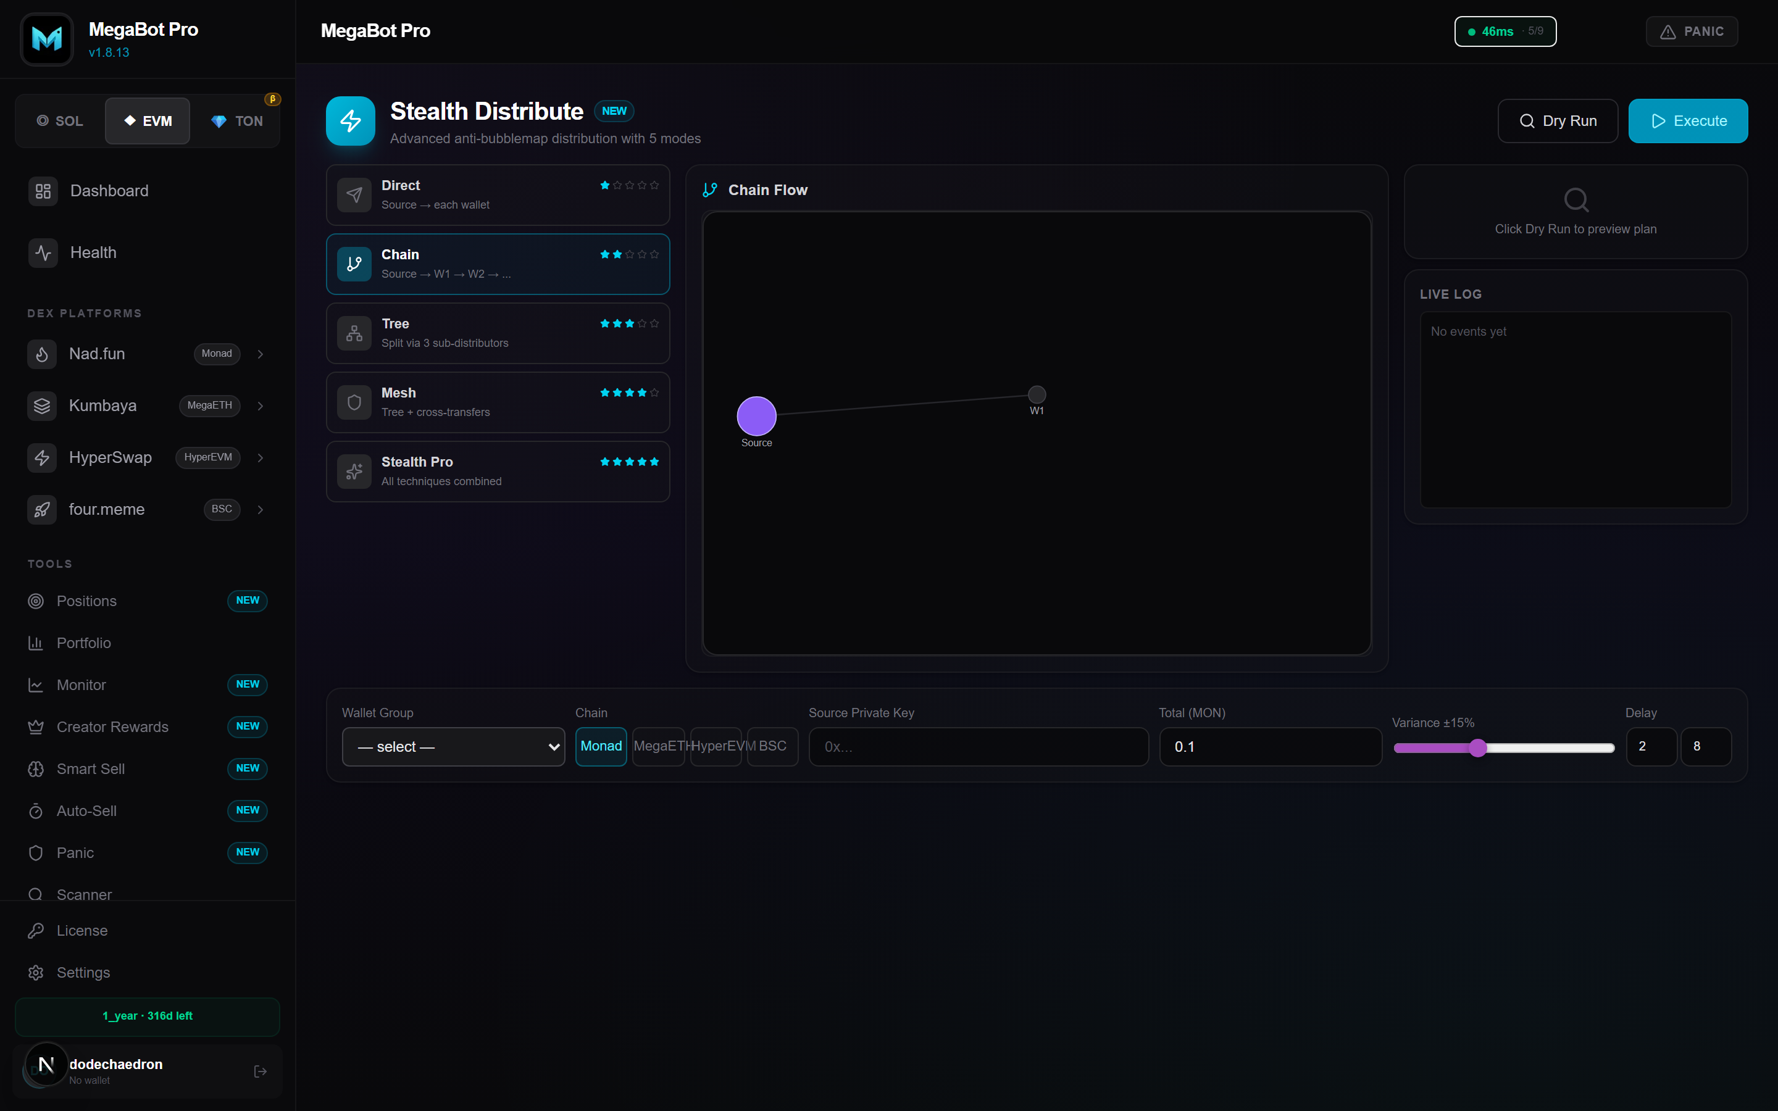The width and height of the screenshot is (1778, 1111).
Task: Choose BSC as the chain
Action: tap(773, 747)
